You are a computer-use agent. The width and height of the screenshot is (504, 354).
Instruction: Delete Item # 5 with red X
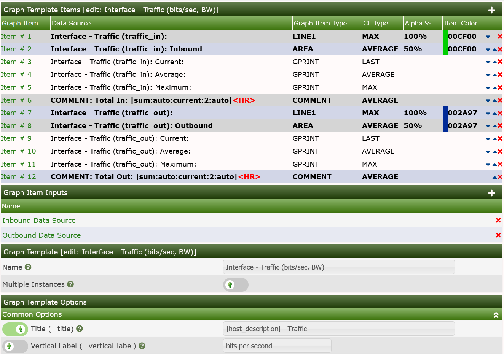[x=500, y=87]
